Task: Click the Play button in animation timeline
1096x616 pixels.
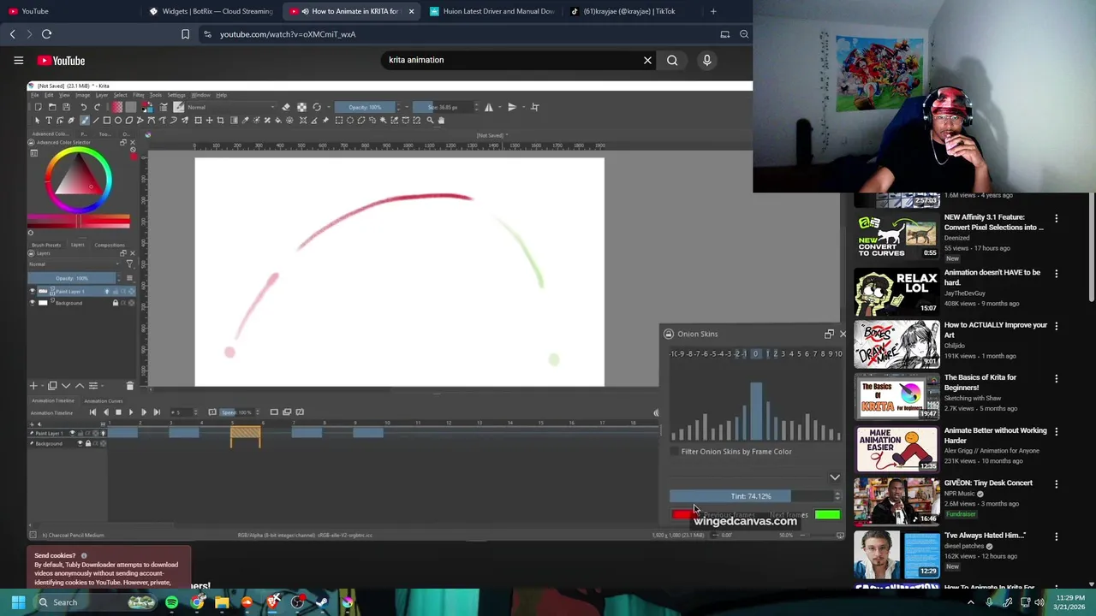Action: pos(131,412)
